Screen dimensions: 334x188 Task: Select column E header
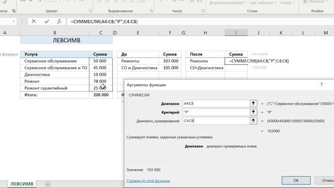(x=138, y=33)
